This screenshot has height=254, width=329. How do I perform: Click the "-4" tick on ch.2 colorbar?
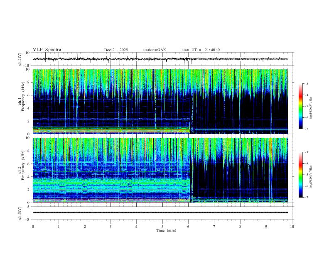(306, 164)
